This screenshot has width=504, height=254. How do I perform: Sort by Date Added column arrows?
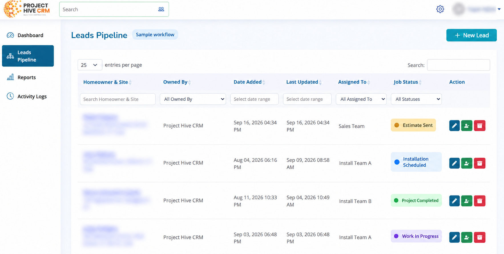[264, 82]
